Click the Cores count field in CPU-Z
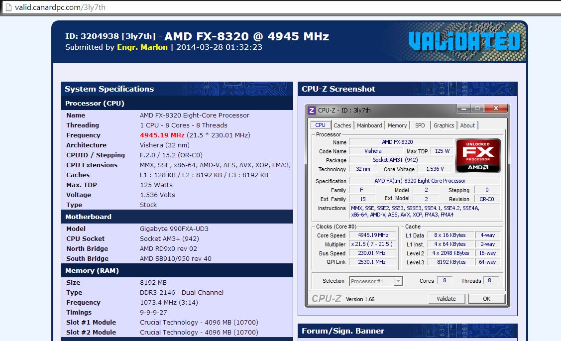This screenshot has width=561, height=341. (445, 281)
